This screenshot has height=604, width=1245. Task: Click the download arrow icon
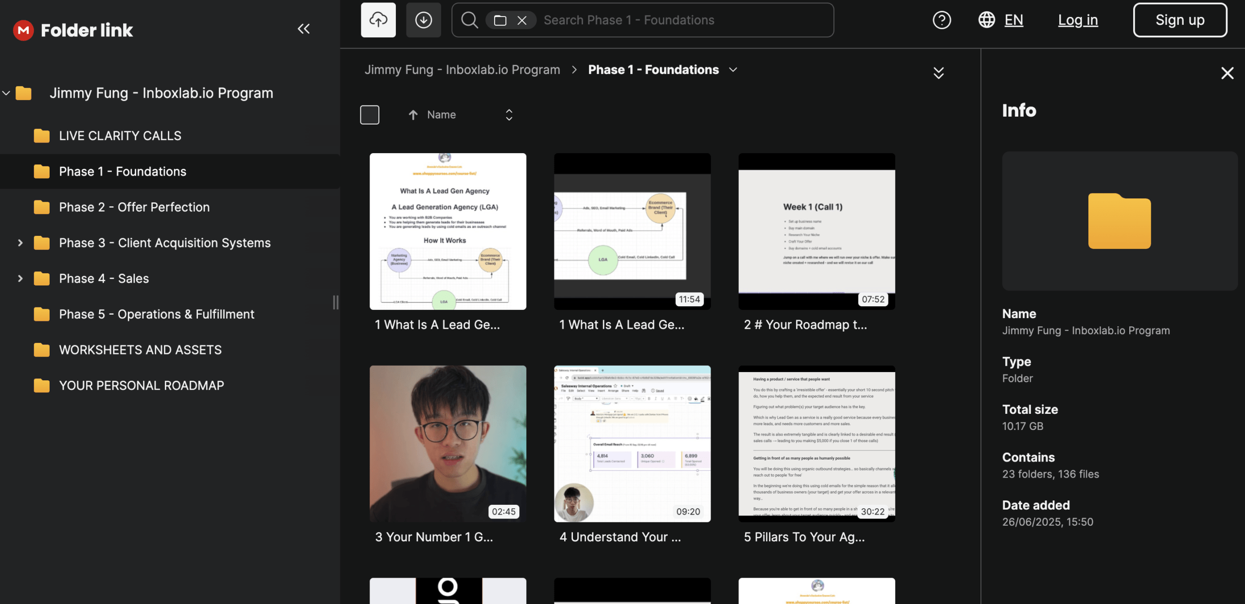point(423,20)
